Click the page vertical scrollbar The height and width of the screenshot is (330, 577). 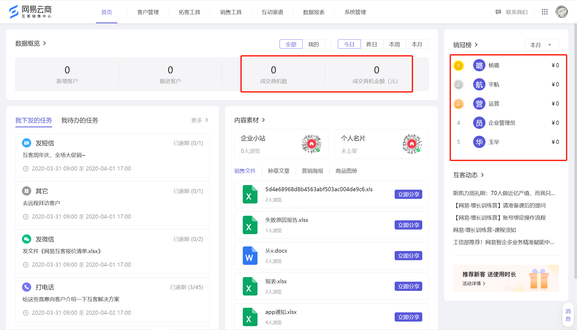(575, 151)
